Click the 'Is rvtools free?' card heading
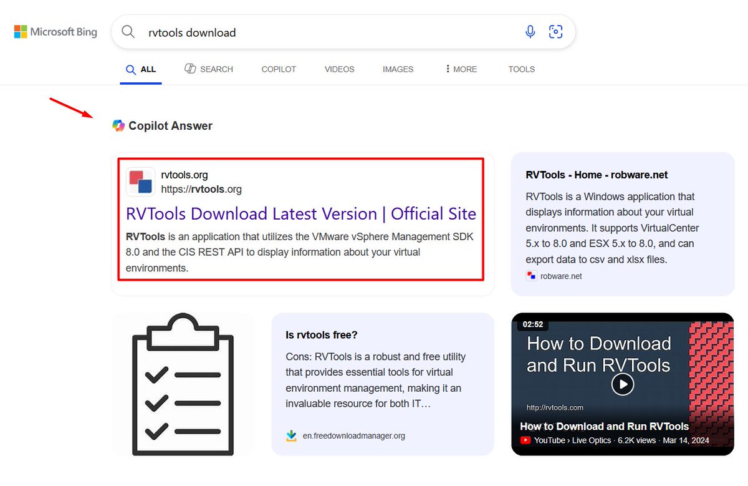The width and height of the screenshot is (748, 486). tap(322, 335)
